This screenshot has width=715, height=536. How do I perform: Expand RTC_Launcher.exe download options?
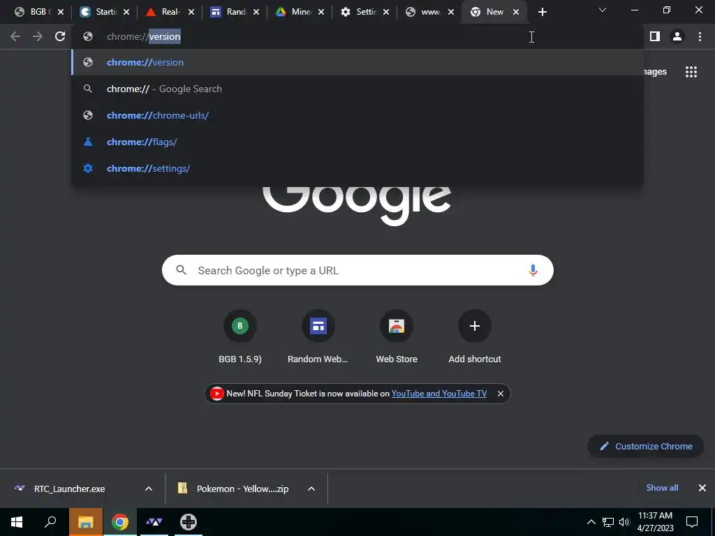pos(149,489)
